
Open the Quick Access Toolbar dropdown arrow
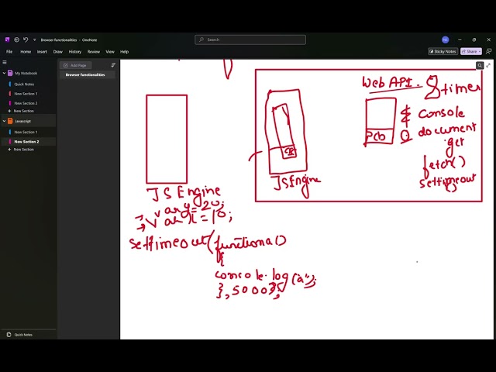point(34,40)
